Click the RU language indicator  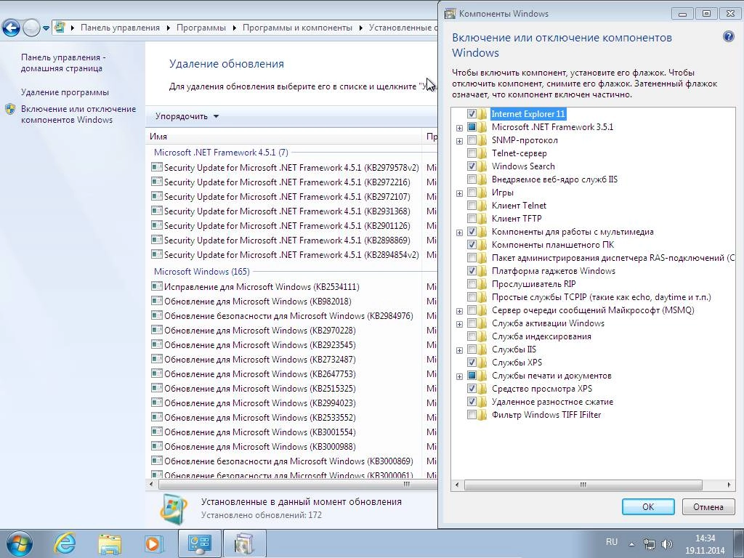[x=612, y=542]
